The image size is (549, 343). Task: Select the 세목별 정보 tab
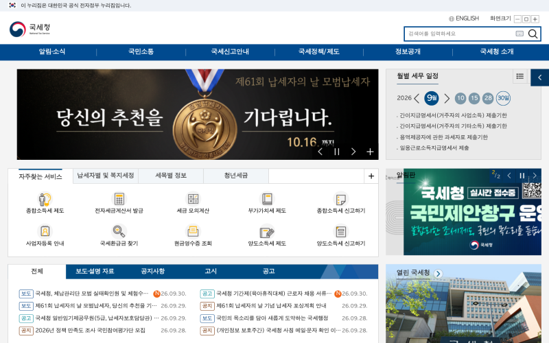[171, 176]
